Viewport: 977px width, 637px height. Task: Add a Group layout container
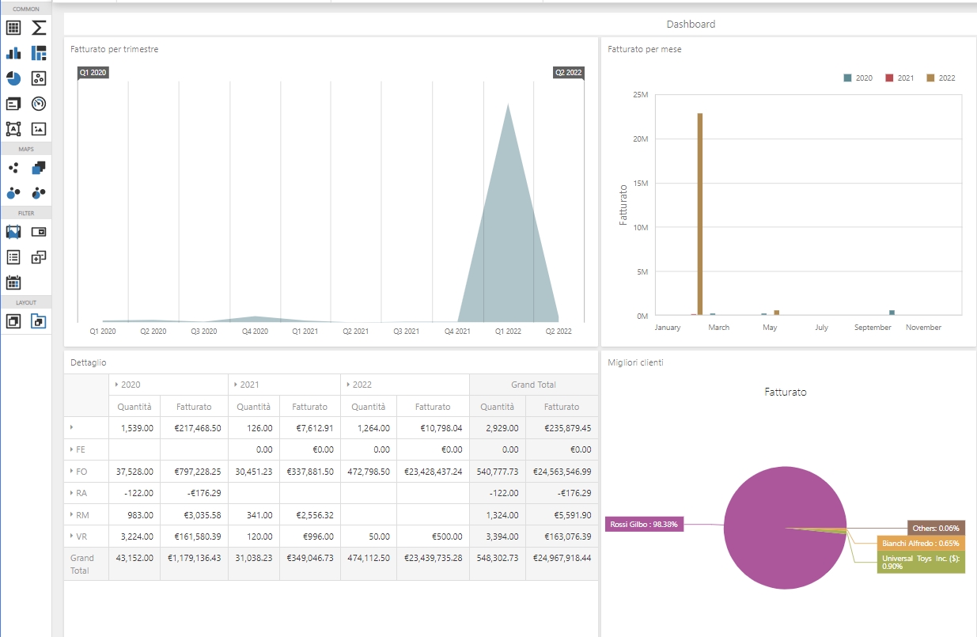tap(13, 321)
